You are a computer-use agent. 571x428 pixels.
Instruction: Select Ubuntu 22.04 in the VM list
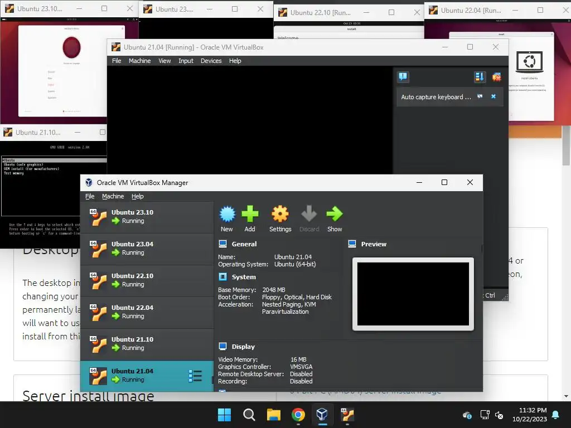(x=147, y=312)
